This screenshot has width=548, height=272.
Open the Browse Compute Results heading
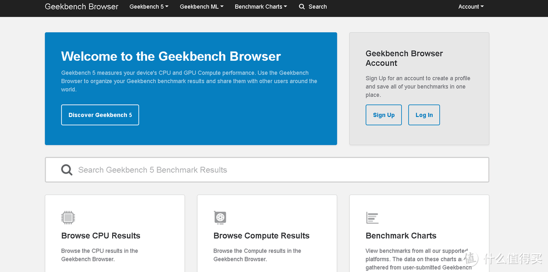tap(261, 236)
